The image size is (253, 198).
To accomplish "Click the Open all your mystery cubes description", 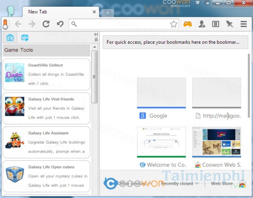I will (58, 181).
